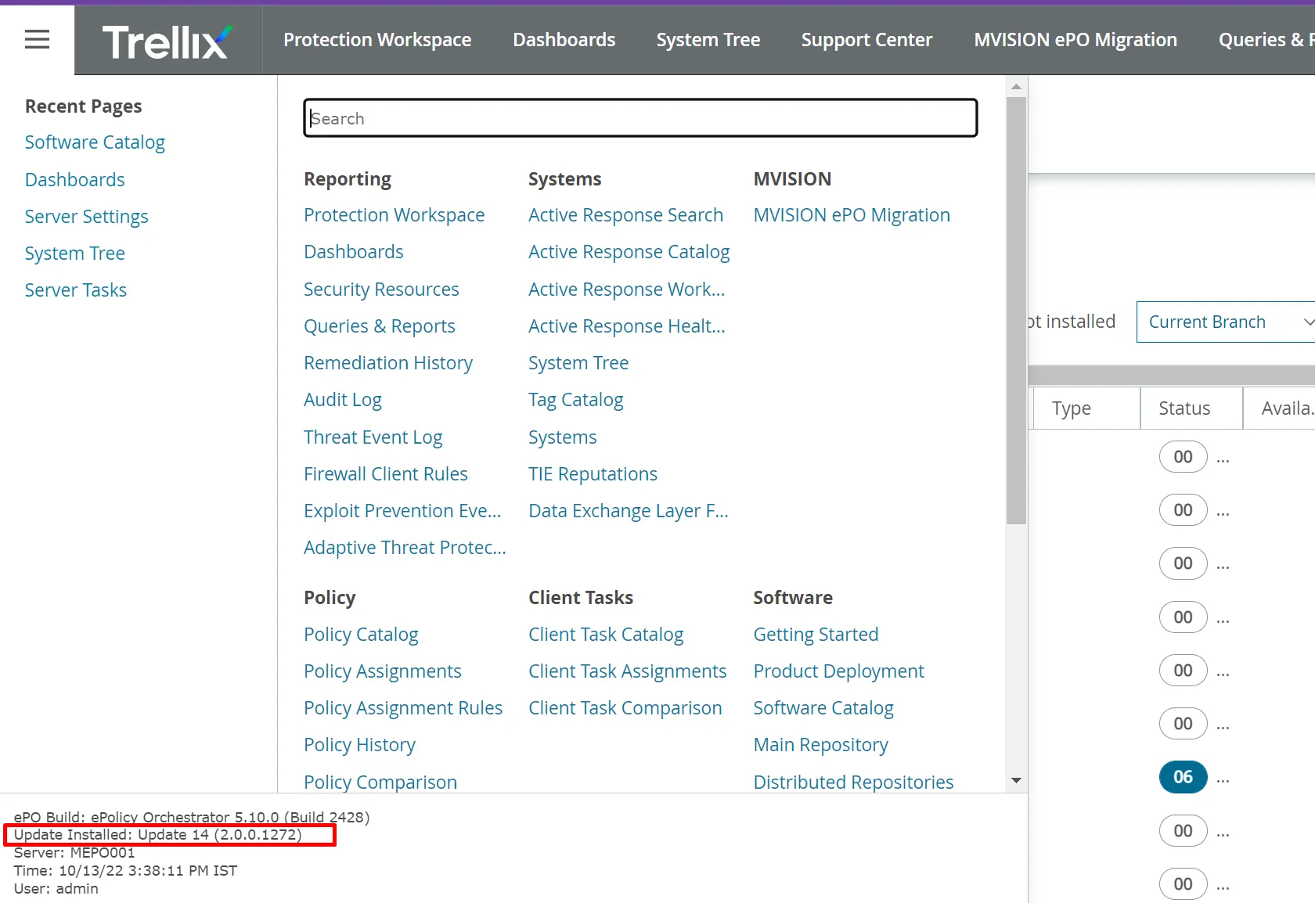Open Distributed Repositories link
Viewport: 1315px width, 903px height.
(x=853, y=782)
